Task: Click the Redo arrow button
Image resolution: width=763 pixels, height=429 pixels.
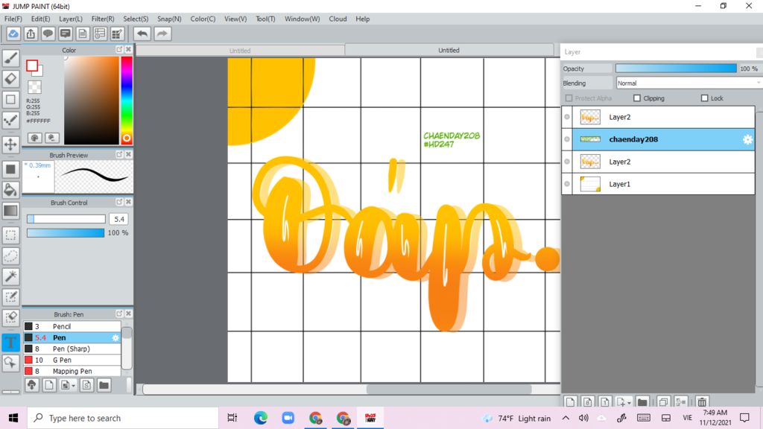Action: click(162, 34)
